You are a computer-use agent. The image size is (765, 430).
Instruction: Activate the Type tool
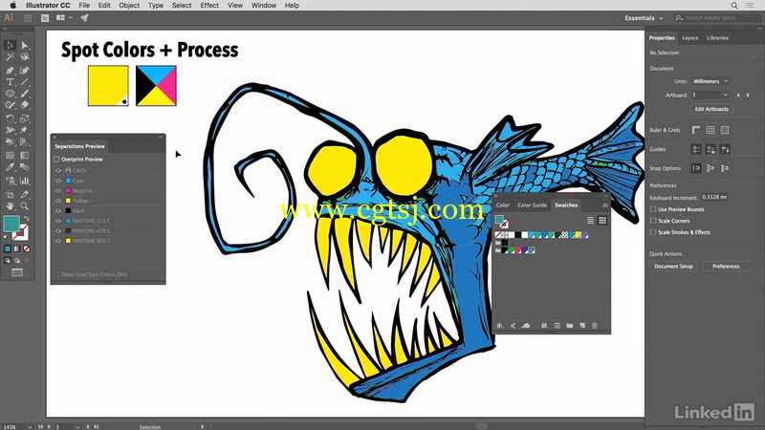10,82
